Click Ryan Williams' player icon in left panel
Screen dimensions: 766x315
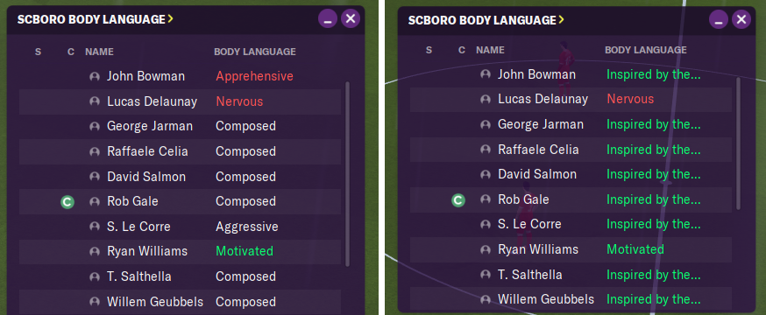point(95,252)
